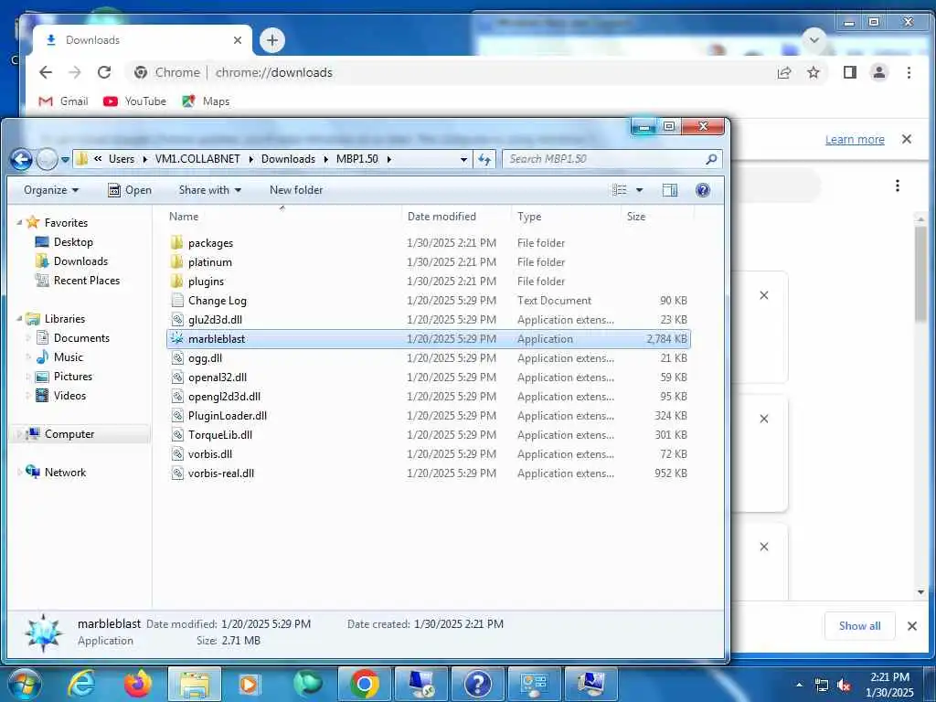The image size is (936, 702).
Task: Select the vorbis-real.dll file
Action: tap(429, 473)
